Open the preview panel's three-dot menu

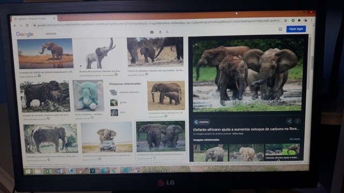(297, 121)
